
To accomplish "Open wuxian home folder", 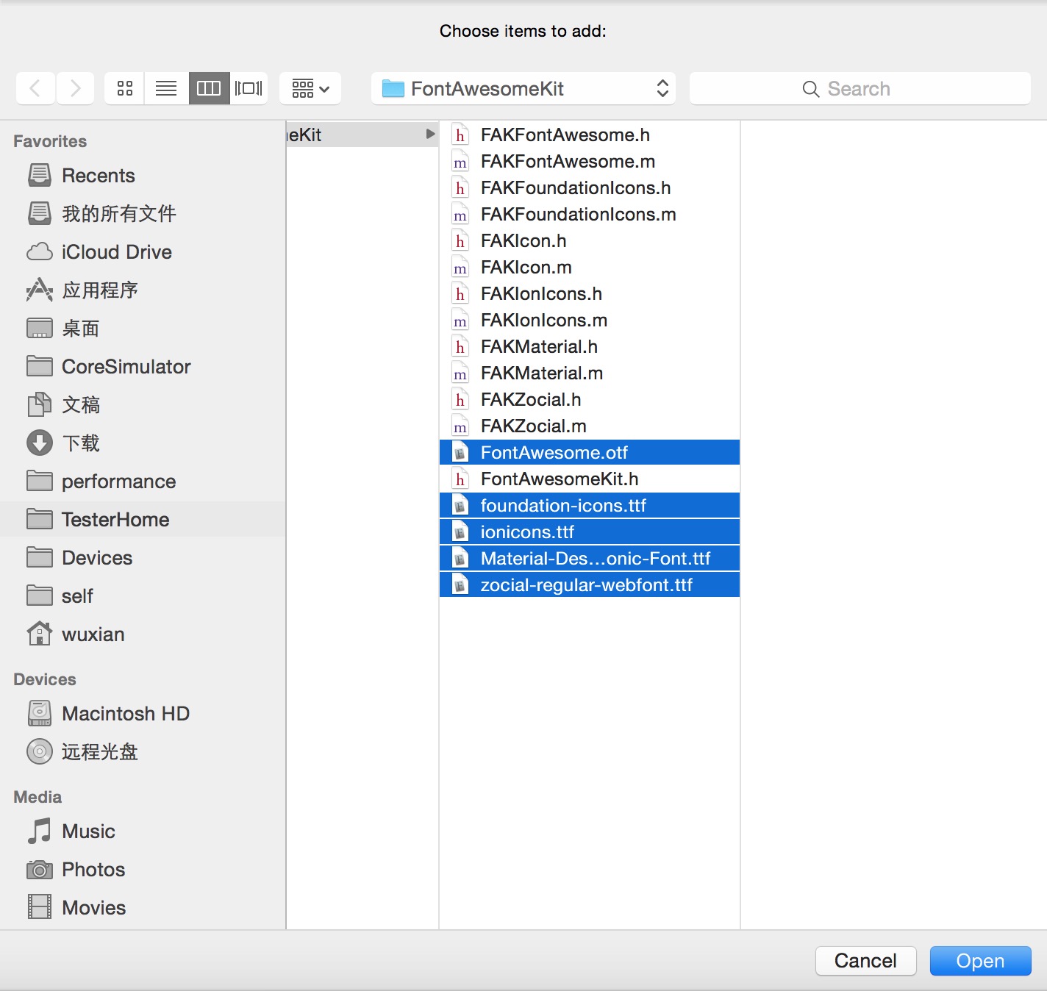I will point(143,634).
